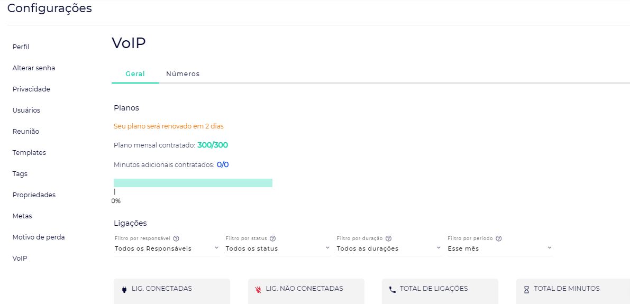Open the Todos os Responsáveis dropdown
The image size is (630, 304).
167,248
